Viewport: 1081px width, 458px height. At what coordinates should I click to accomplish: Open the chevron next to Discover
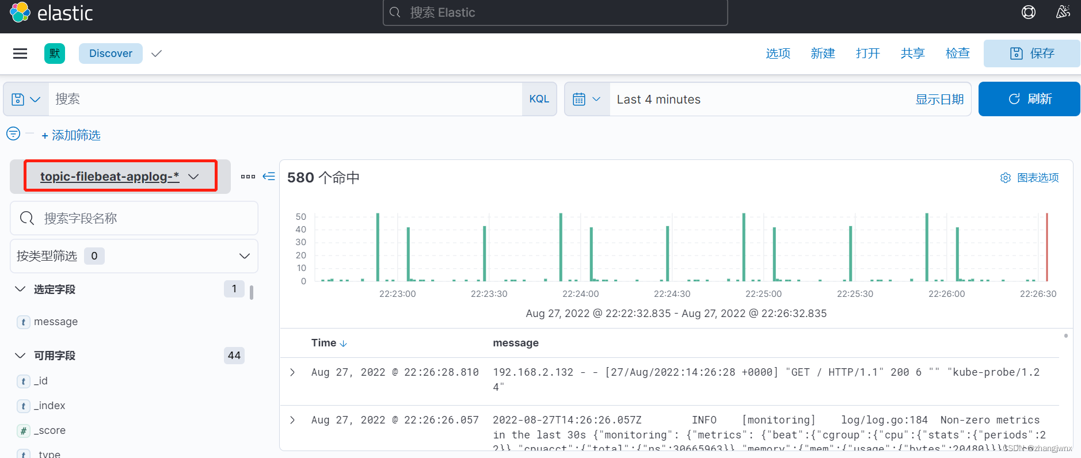coord(157,54)
